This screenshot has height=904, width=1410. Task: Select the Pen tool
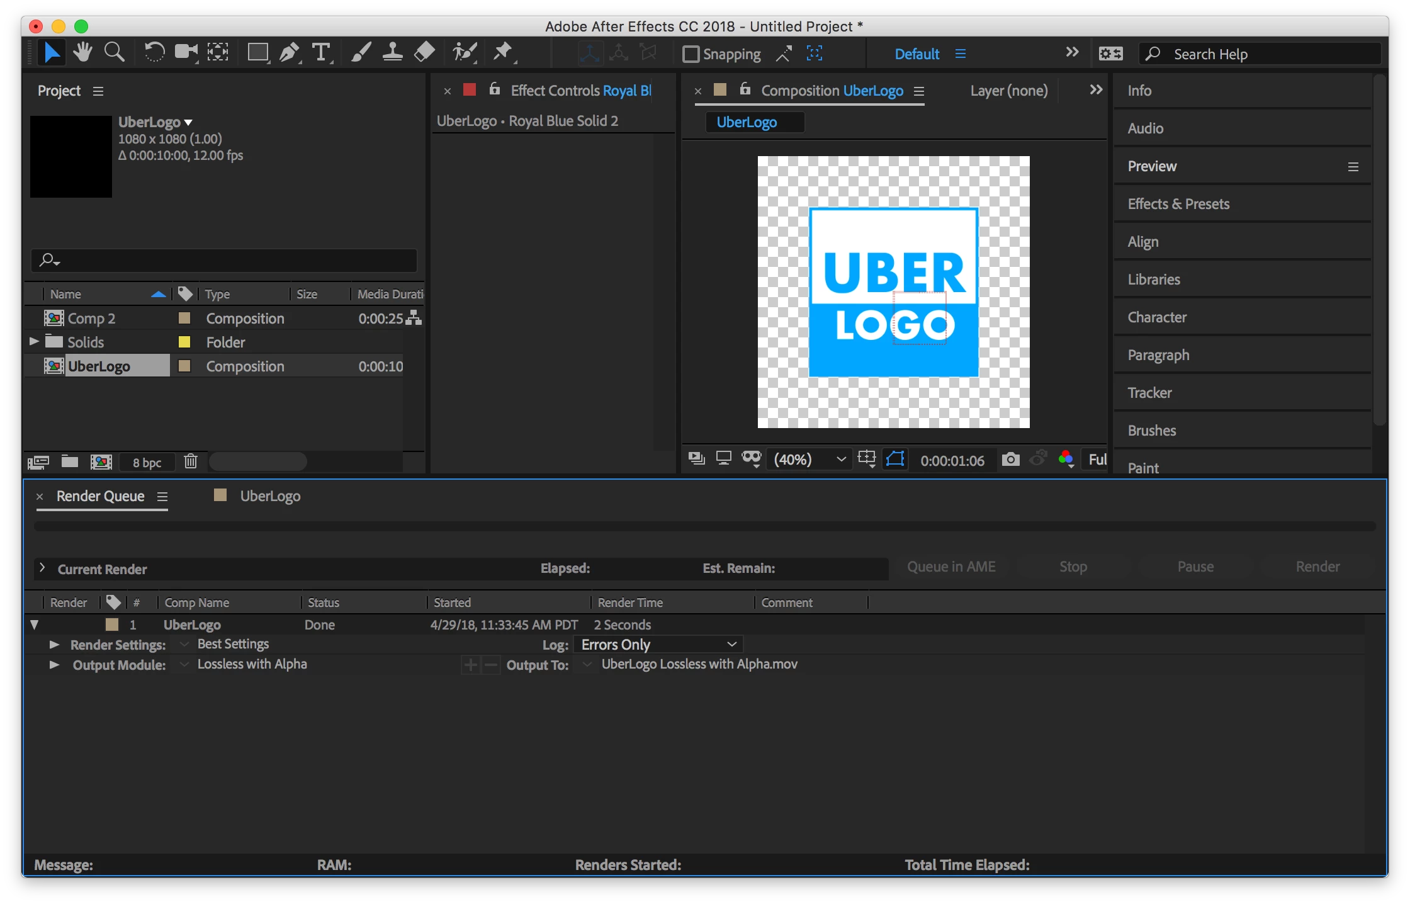click(289, 53)
